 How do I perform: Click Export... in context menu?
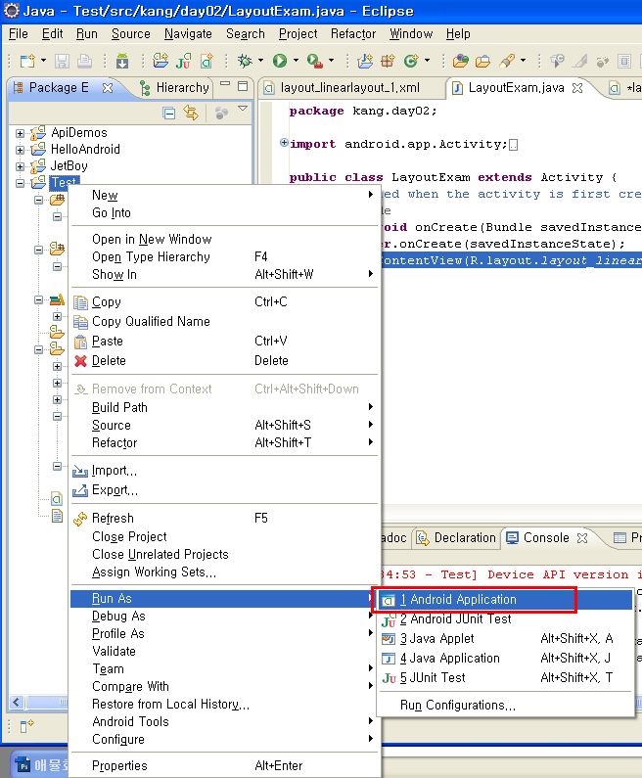[224, 490]
